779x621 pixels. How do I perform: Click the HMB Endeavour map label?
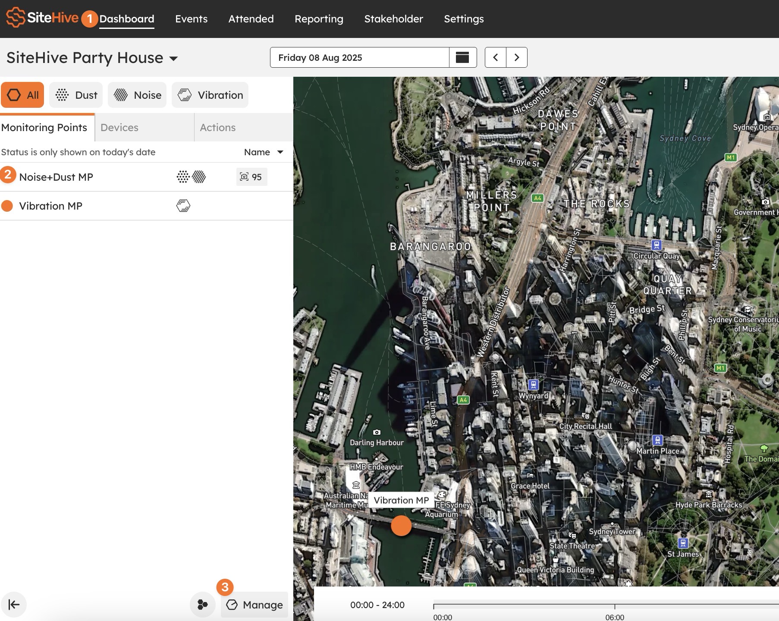pos(377,467)
